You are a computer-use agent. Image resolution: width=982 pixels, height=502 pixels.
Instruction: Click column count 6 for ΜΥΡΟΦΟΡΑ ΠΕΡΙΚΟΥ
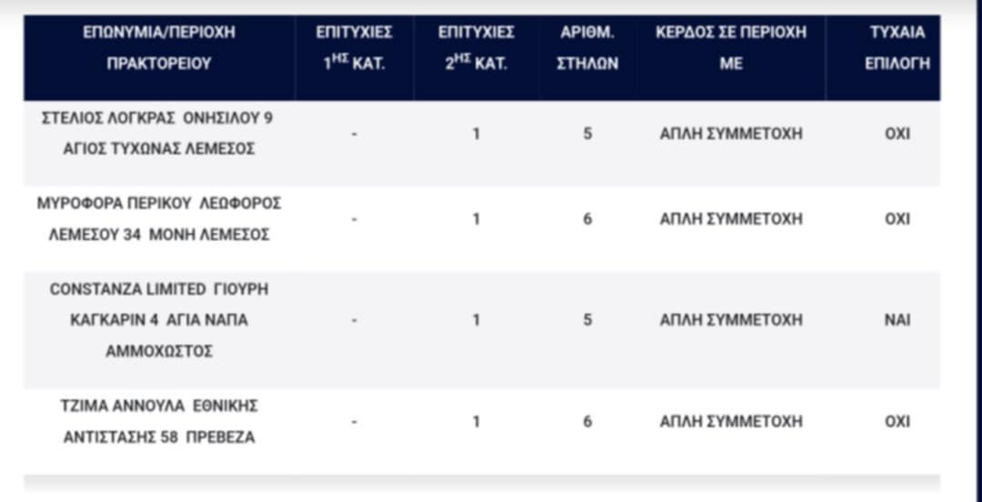pyautogui.click(x=587, y=219)
